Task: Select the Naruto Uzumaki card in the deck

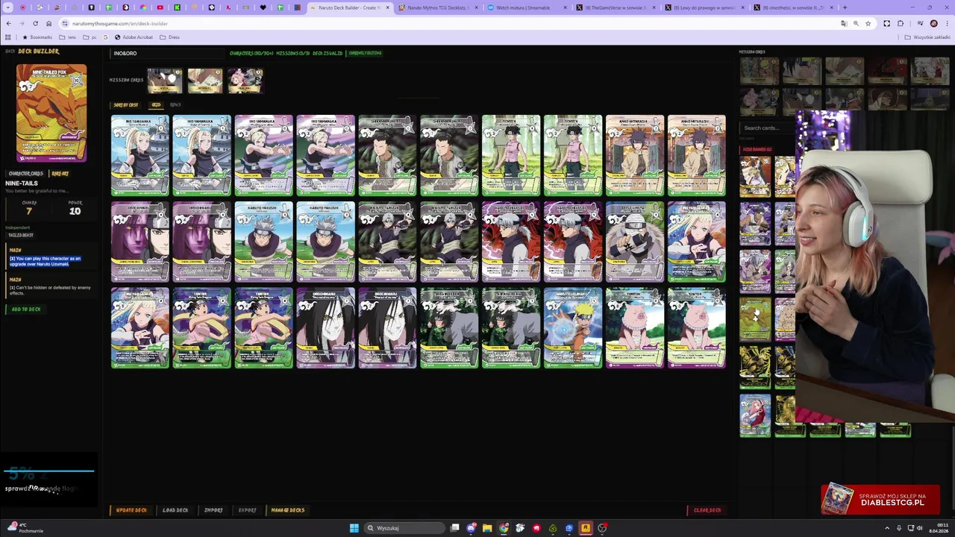Action: [573, 328]
